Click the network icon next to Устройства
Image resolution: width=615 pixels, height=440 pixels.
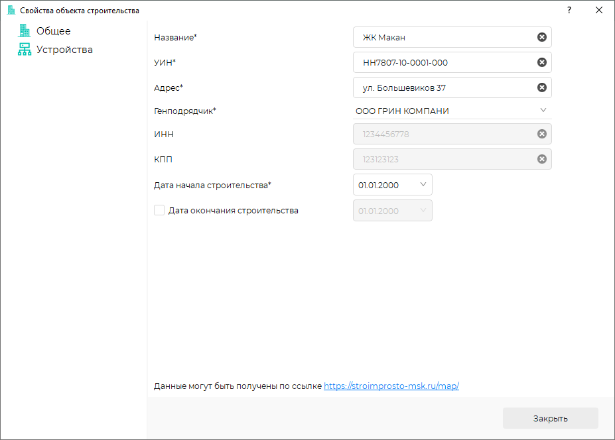[x=25, y=50]
